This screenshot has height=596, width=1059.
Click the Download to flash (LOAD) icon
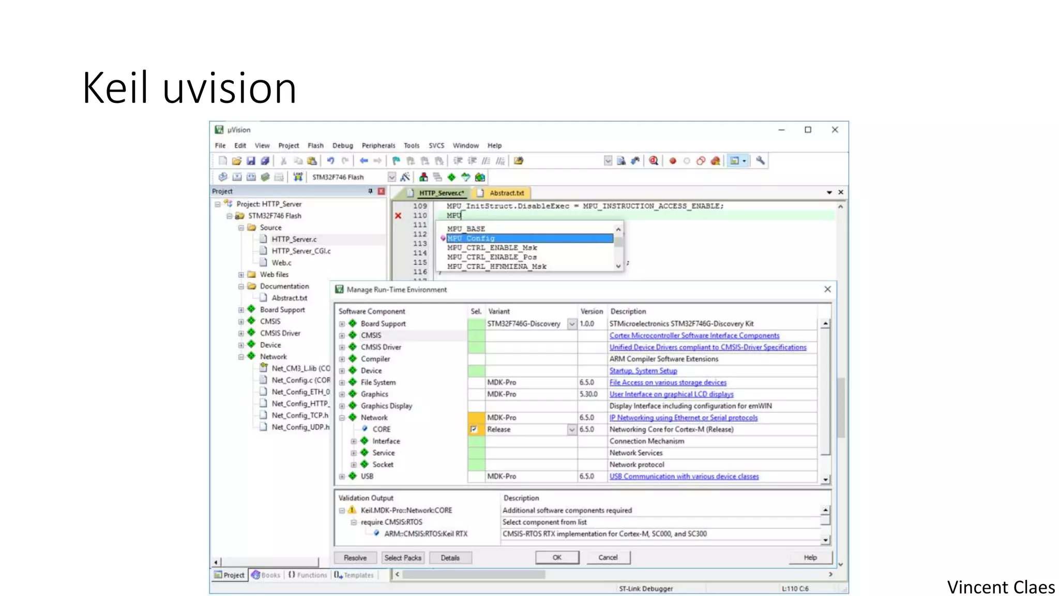click(298, 177)
